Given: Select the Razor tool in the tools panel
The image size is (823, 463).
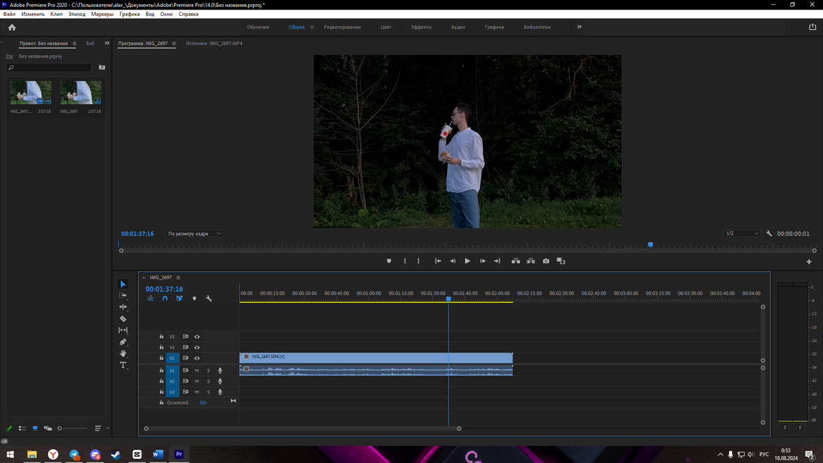Looking at the screenshot, I should coord(123,319).
